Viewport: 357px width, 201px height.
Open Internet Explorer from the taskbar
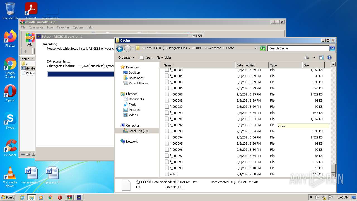22,197
